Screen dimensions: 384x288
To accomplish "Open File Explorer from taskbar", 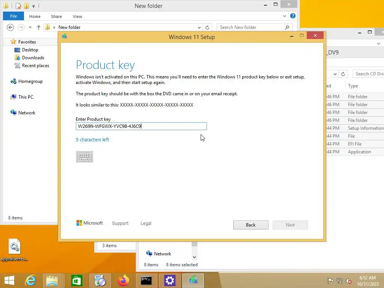I will tap(52, 280).
